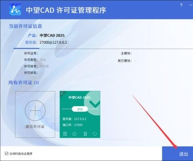Click the 所有许可证 (1) section header

point(24,83)
